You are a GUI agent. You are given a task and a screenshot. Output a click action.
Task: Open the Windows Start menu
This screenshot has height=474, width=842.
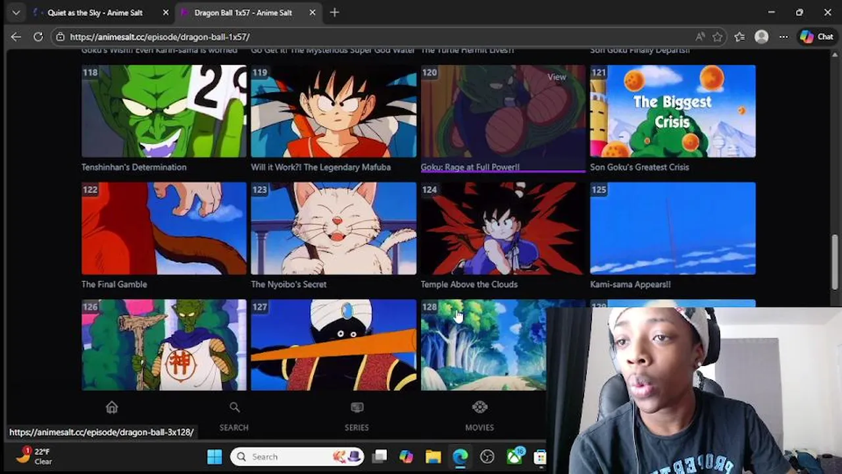(214, 457)
